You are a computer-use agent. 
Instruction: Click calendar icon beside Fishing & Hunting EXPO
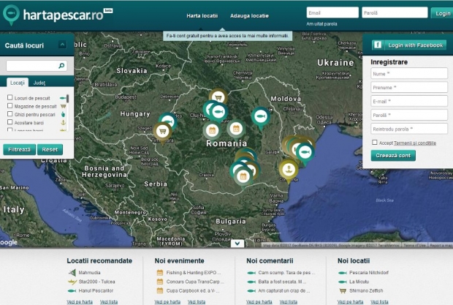160,272
